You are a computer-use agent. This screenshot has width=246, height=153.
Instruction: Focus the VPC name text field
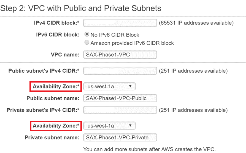pos(120,55)
